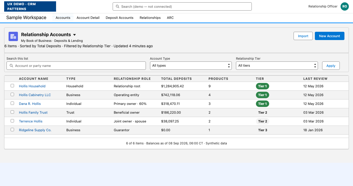The width and height of the screenshot is (353, 186).
Task: Open the Relationship Tier dropdown
Action: (277, 66)
